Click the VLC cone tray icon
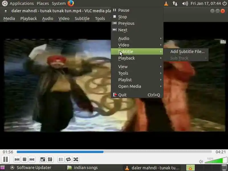 [166, 3]
